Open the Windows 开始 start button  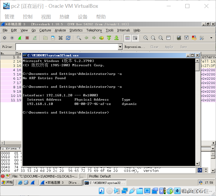7,182
